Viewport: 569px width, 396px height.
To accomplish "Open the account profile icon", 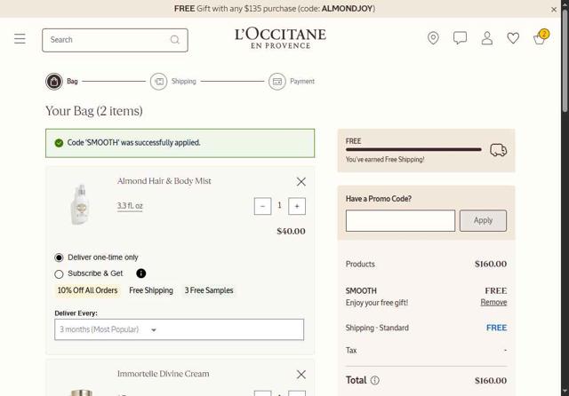I will pyautogui.click(x=487, y=38).
